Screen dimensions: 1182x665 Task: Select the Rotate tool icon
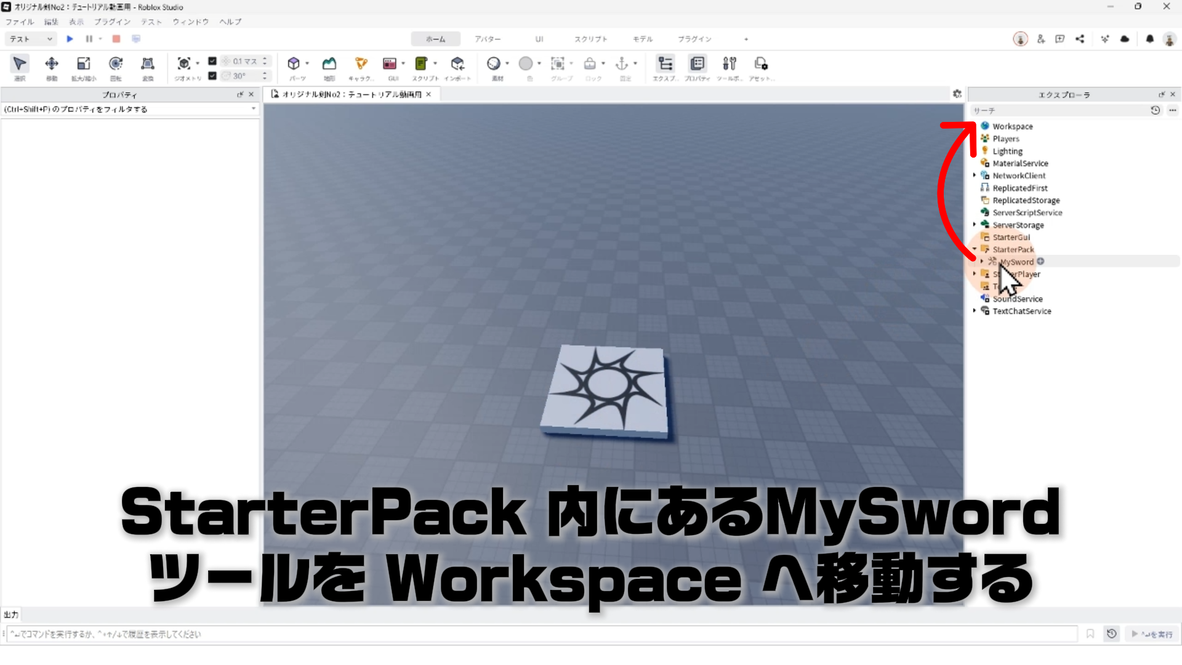(116, 63)
